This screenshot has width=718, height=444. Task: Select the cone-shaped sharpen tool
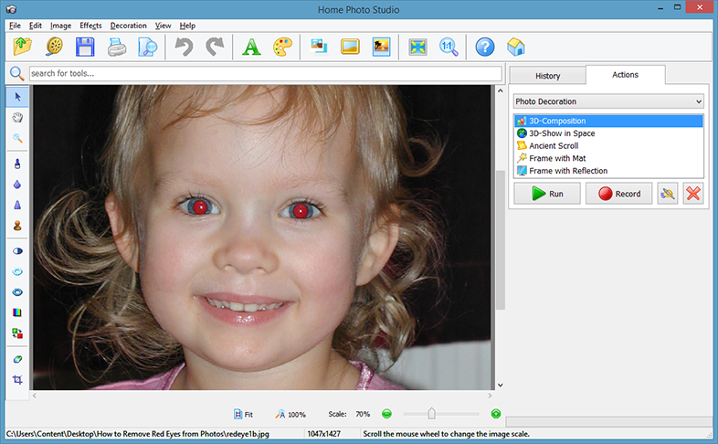tap(17, 205)
